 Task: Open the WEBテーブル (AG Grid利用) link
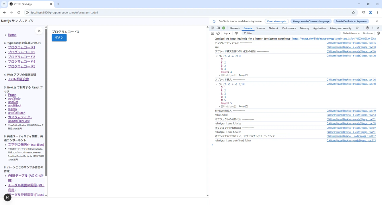(x=26, y=178)
